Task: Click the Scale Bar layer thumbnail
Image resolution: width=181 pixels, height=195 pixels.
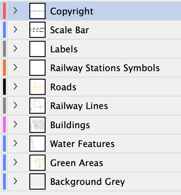Action: [x=37, y=30]
